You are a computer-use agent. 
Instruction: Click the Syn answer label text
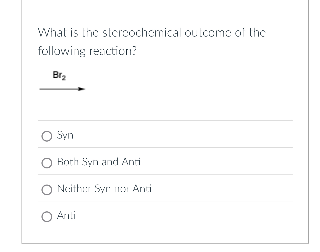click(65, 135)
